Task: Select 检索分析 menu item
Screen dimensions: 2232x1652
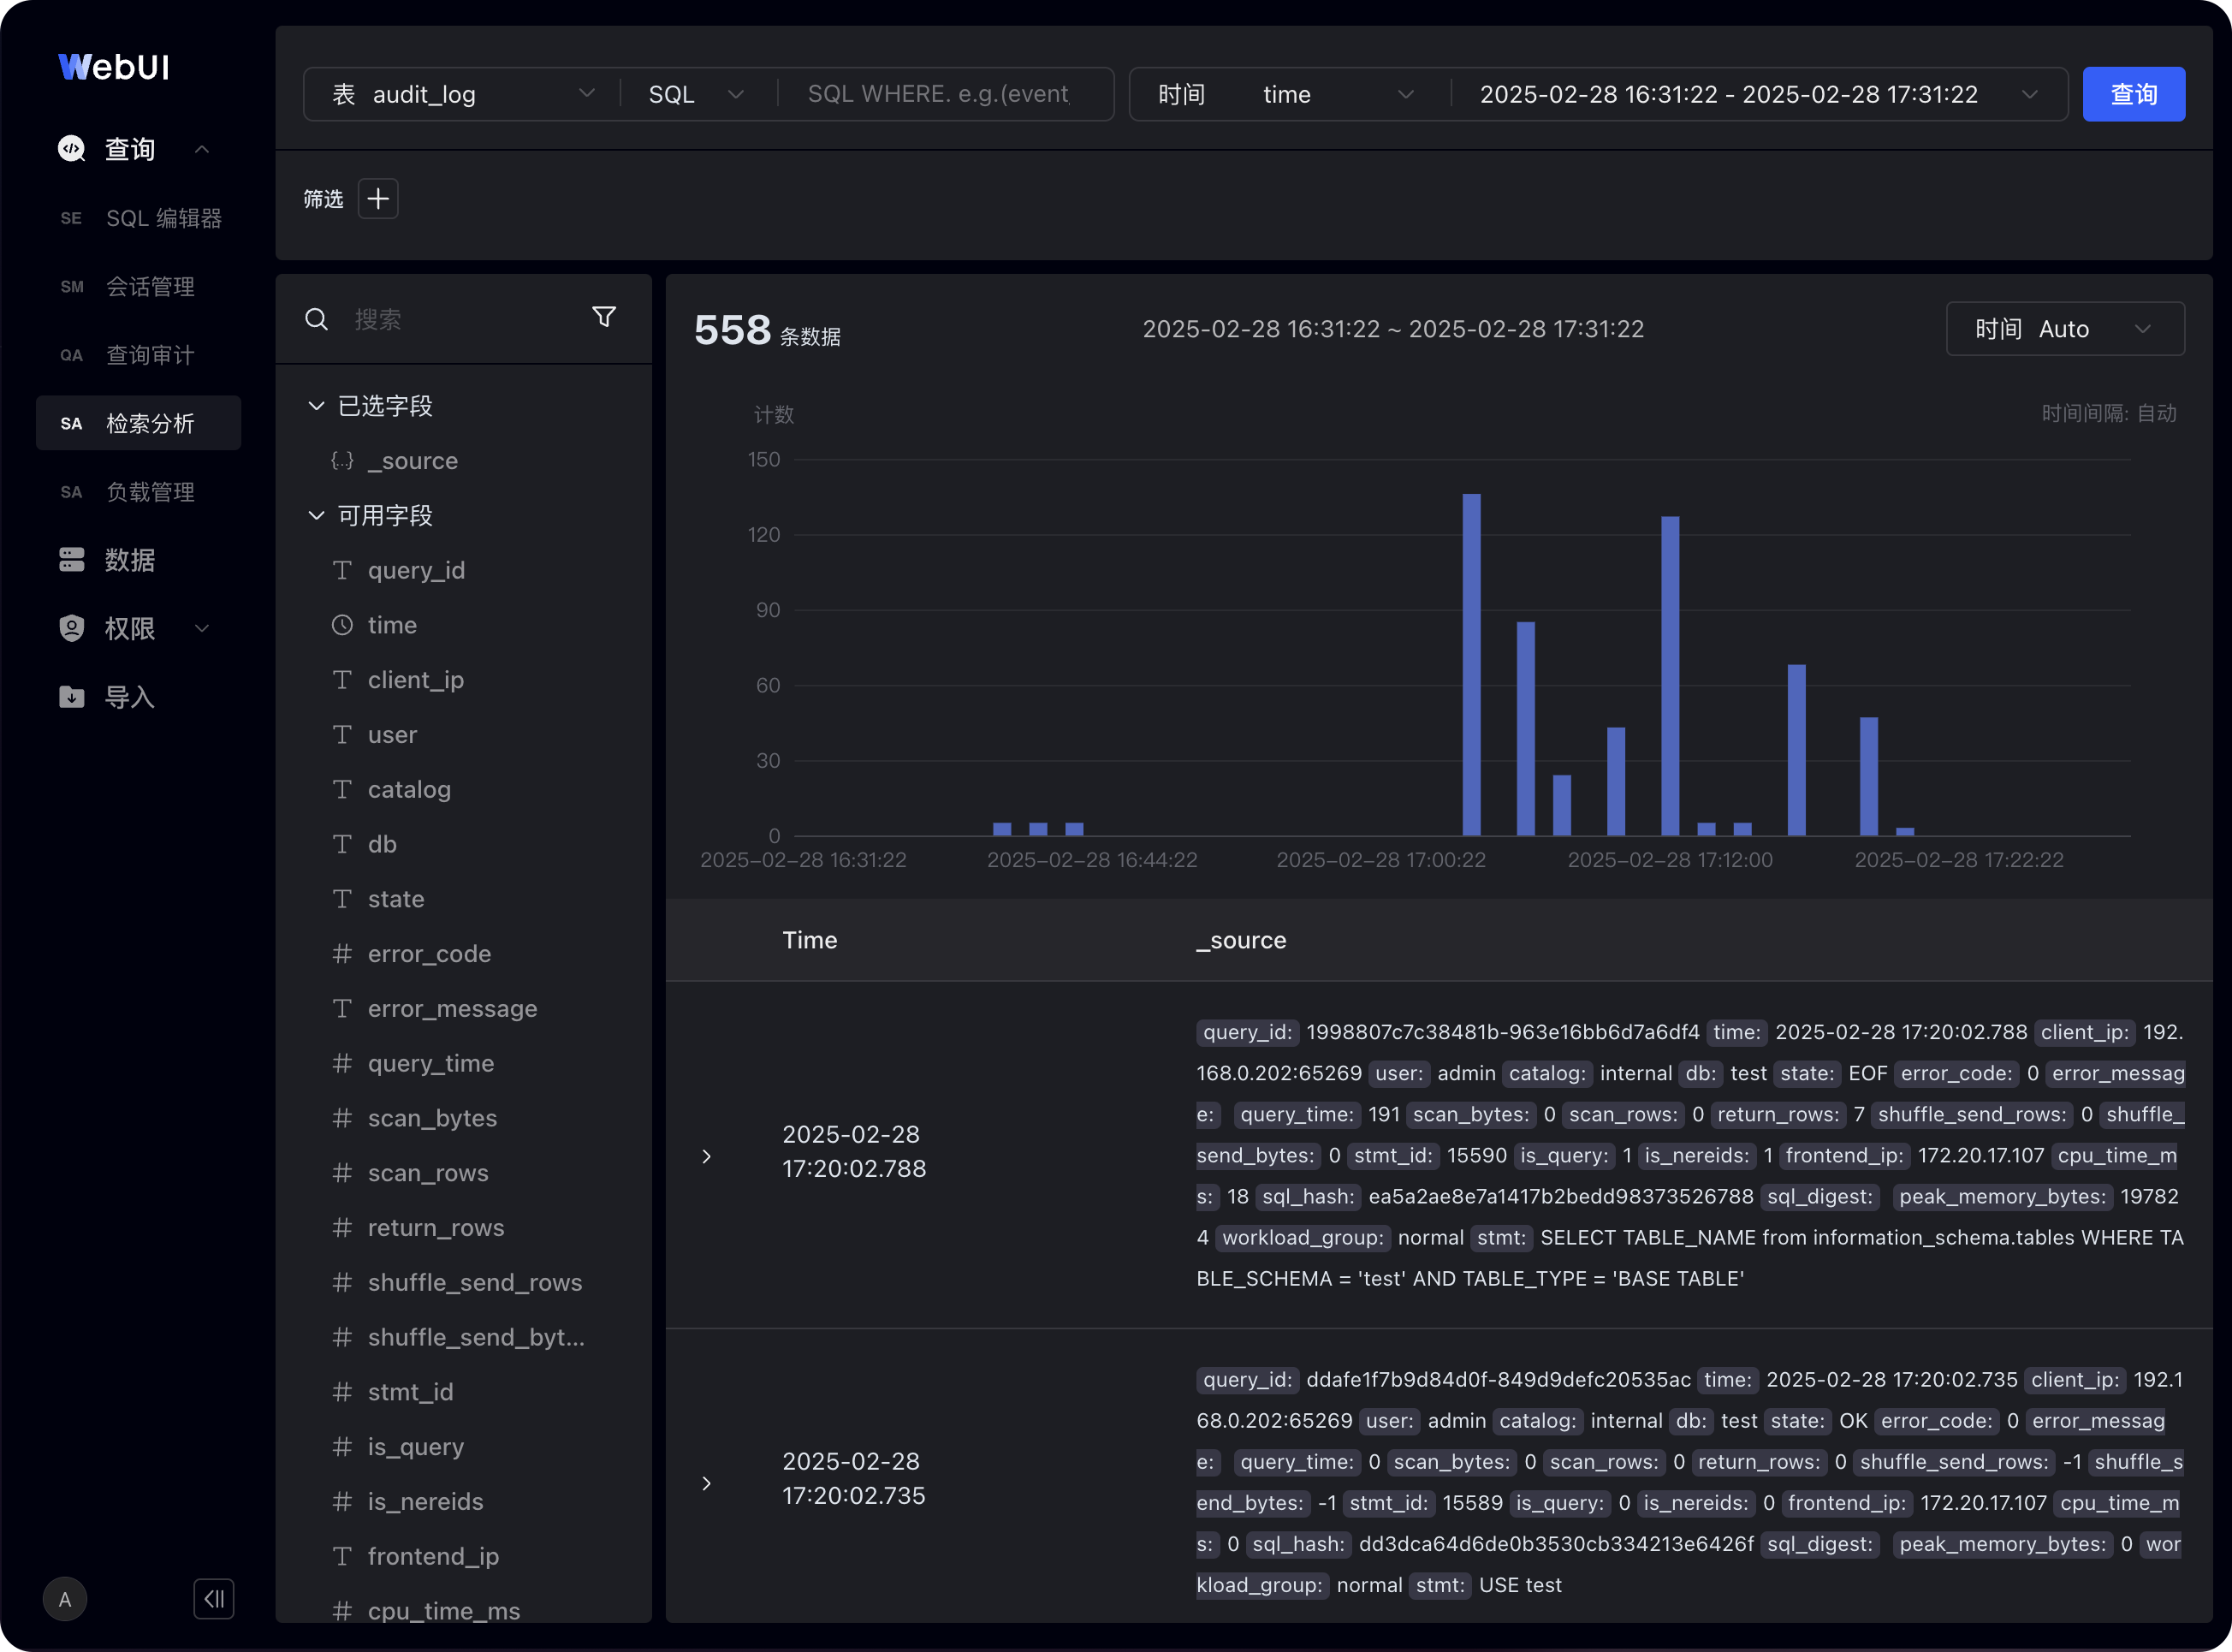Action: [139, 423]
